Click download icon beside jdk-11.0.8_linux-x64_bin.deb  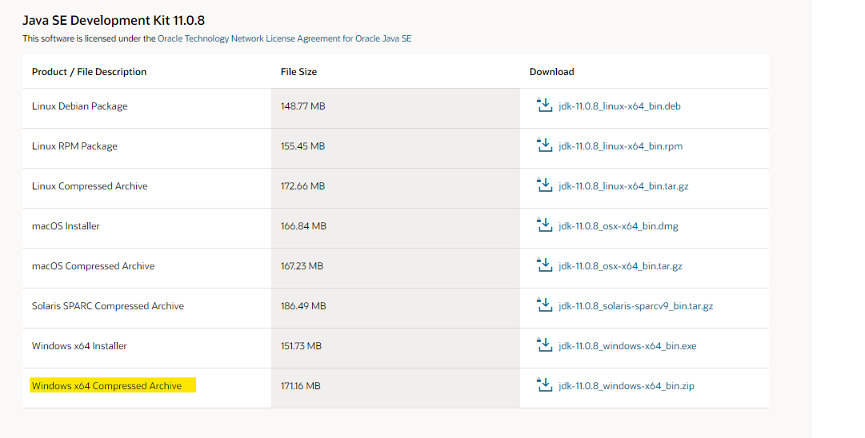(x=544, y=105)
